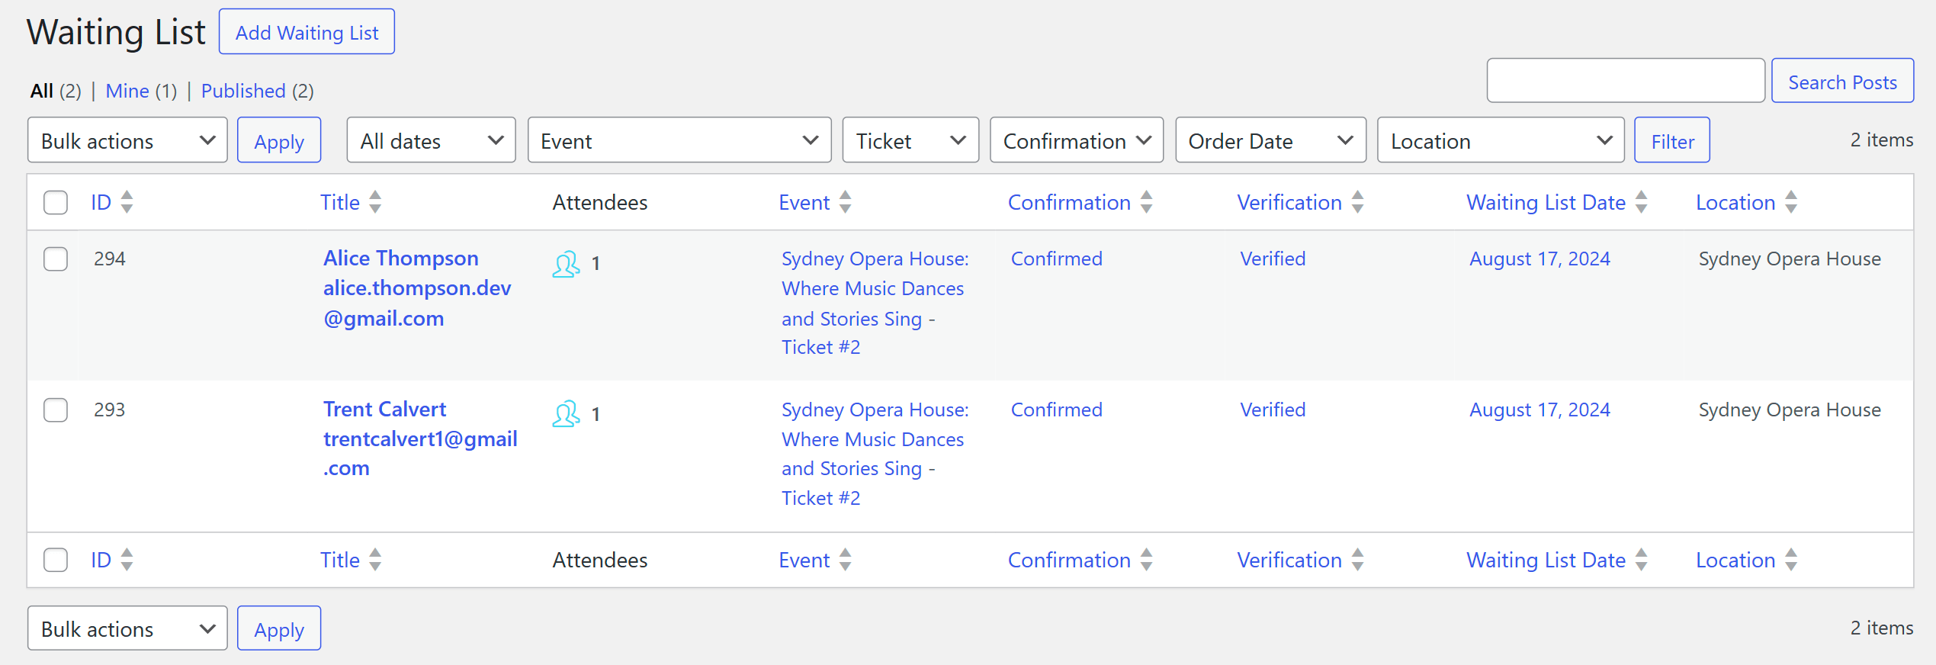Check the row for ID 293
The height and width of the screenshot is (665, 1936).
56,410
